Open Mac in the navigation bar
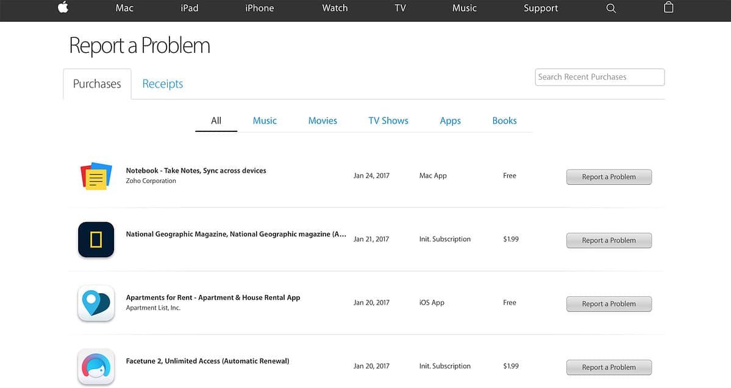The height and width of the screenshot is (388, 731). tap(124, 8)
